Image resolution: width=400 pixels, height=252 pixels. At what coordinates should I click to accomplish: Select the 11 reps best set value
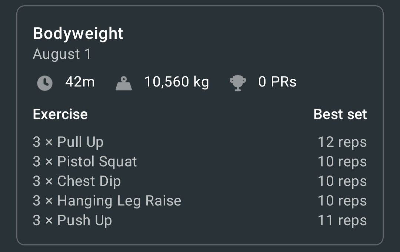pyautogui.click(x=342, y=221)
